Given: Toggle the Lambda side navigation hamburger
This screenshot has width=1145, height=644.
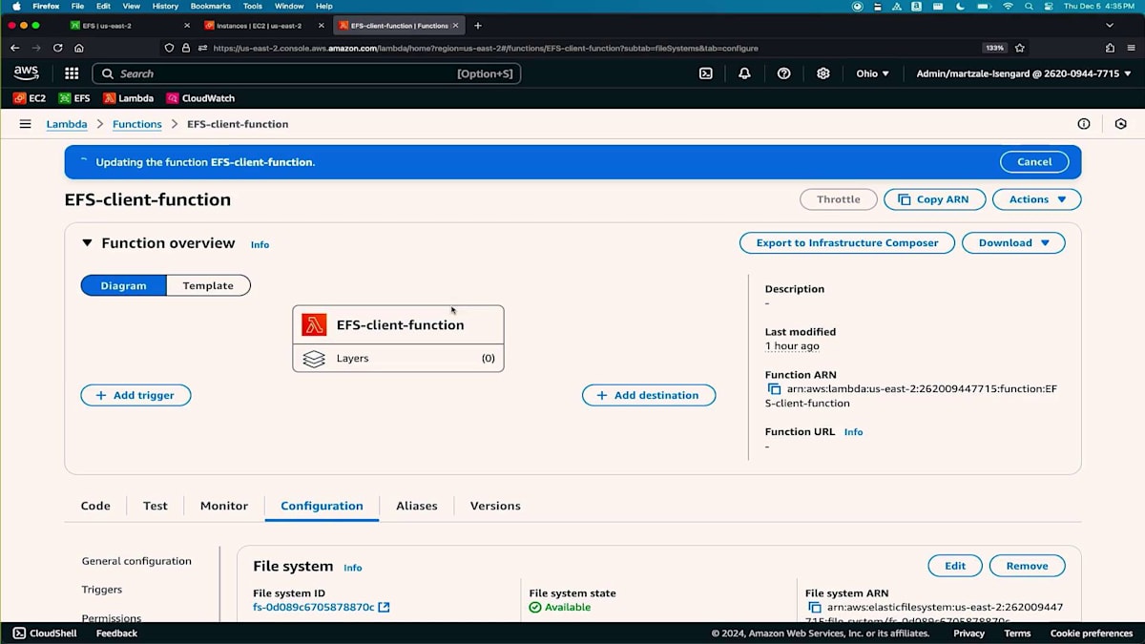Looking at the screenshot, I should [26, 124].
